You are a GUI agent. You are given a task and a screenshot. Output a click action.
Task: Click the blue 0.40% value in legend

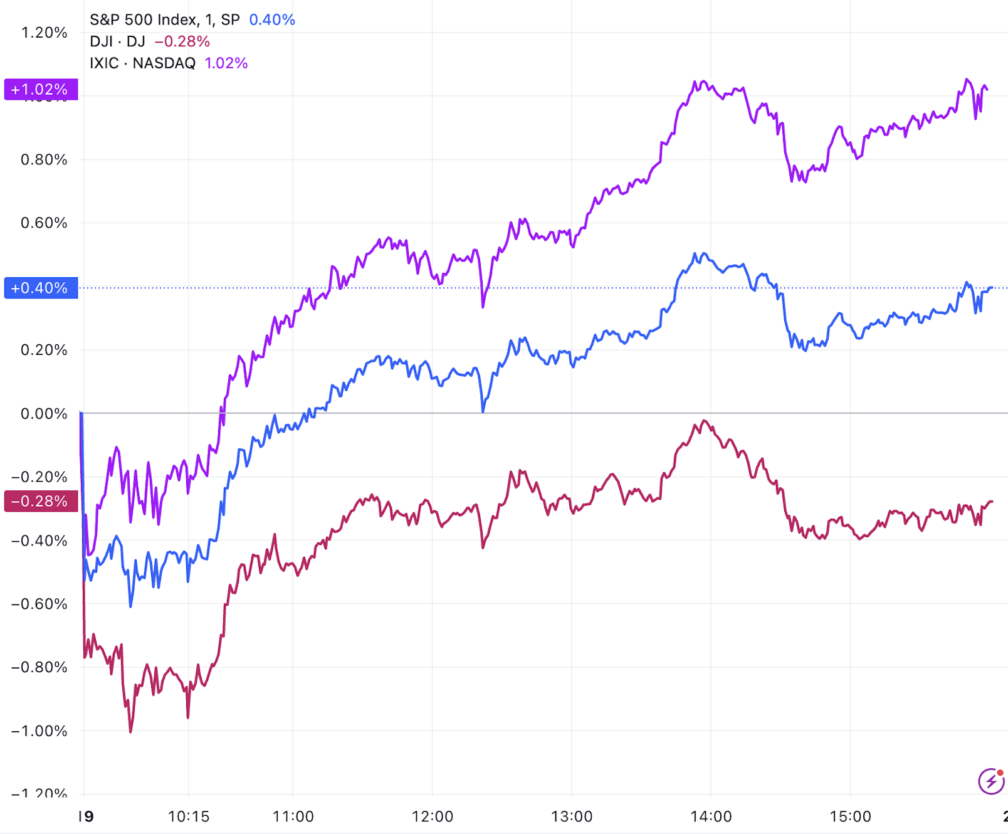[272, 20]
